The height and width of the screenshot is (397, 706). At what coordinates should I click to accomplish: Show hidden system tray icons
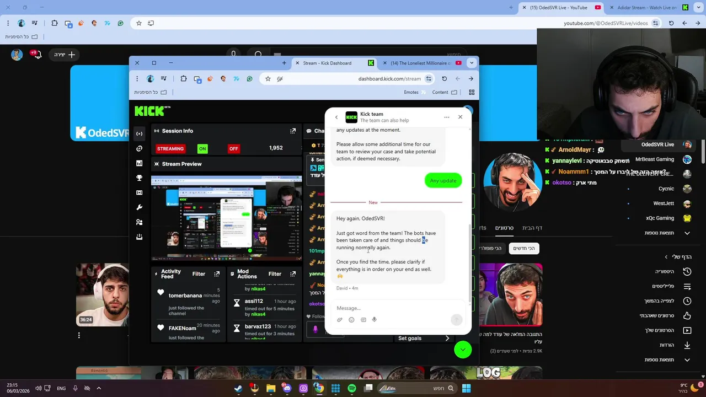tap(99, 388)
